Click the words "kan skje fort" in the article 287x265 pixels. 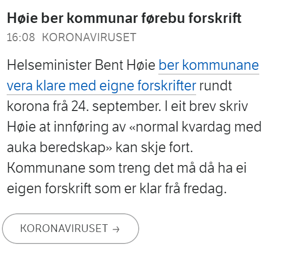click(155, 147)
